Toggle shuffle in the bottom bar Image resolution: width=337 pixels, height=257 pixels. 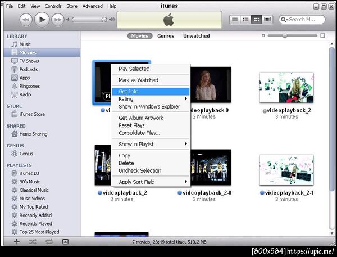(x=33, y=242)
